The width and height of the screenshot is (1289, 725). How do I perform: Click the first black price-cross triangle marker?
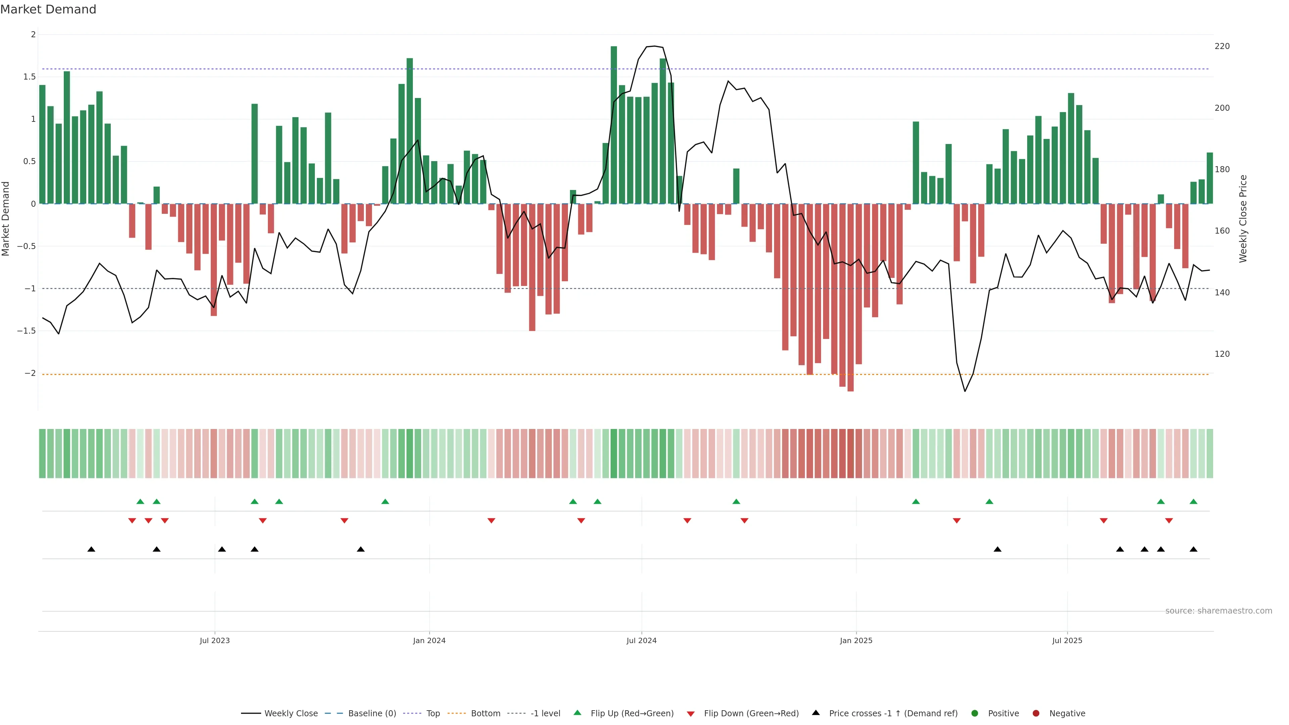(91, 549)
